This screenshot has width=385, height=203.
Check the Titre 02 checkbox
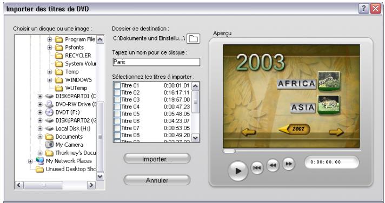tap(117, 93)
